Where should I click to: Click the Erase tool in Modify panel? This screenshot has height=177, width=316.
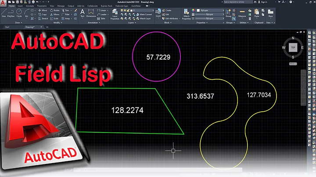coord(75,10)
